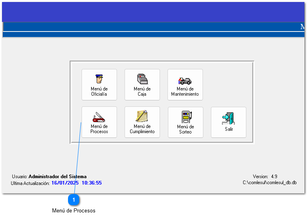The image size is (308, 220).
Task: Launch the Menú de Sorteo label
Action: (185, 130)
